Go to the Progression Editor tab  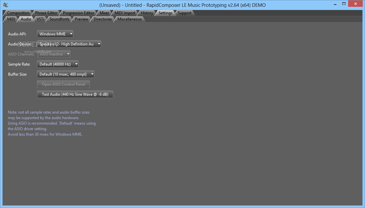[79, 13]
